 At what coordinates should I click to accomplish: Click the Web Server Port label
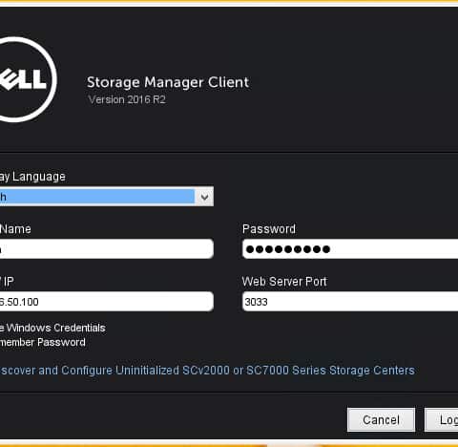click(284, 282)
